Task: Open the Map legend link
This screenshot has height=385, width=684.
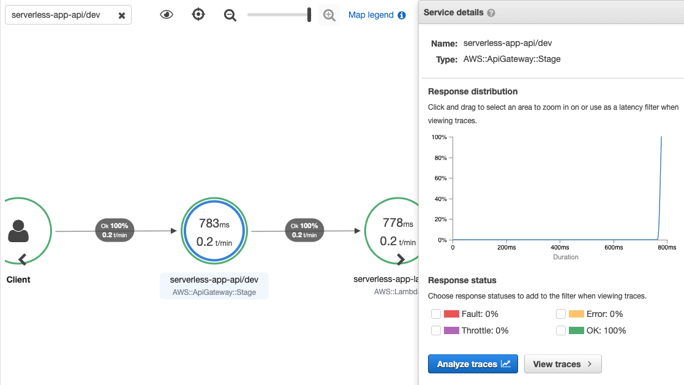Action: click(371, 15)
